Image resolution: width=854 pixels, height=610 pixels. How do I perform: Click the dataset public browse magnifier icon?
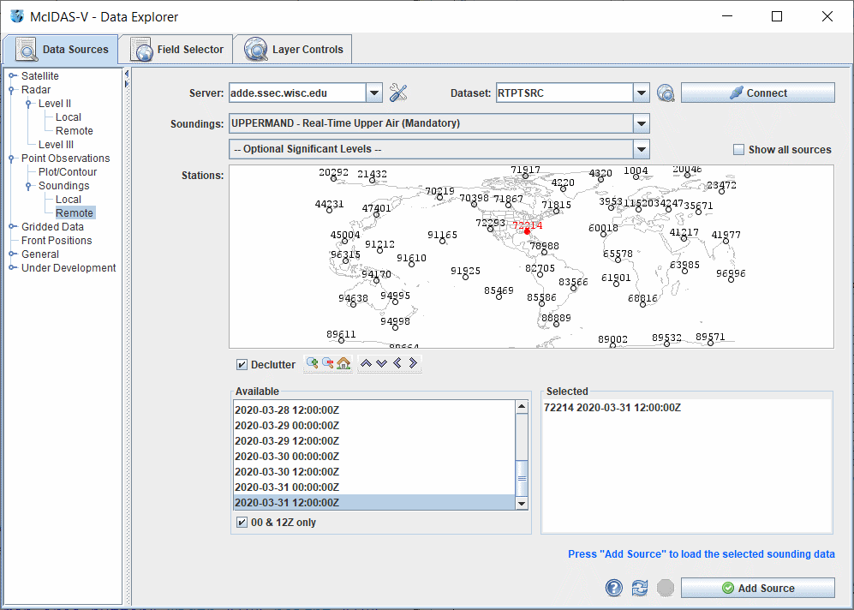(x=666, y=93)
